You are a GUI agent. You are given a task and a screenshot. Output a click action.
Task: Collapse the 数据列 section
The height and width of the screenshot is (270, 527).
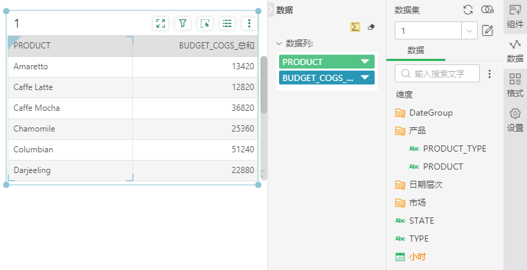(x=278, y=44)
